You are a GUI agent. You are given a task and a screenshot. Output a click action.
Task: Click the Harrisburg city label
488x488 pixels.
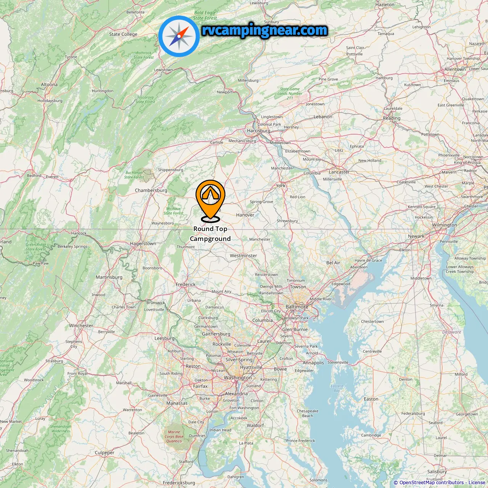point(259,131)
